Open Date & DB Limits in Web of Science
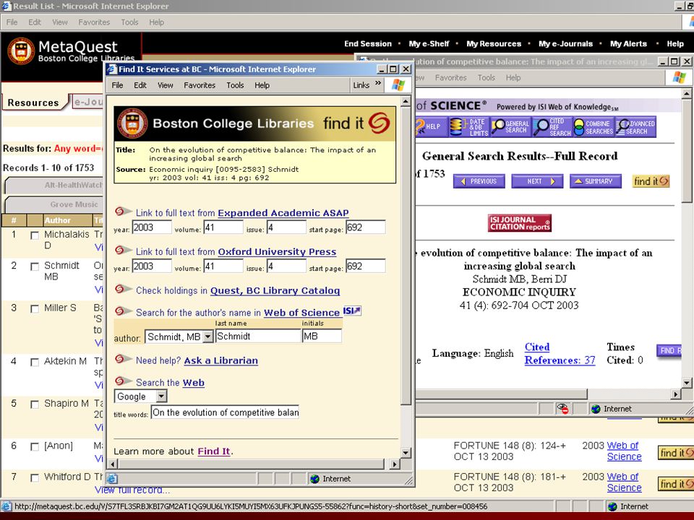694x520 pixels. (468, 127)
